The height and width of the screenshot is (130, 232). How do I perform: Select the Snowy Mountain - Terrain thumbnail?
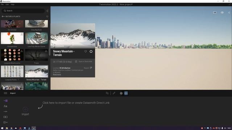[37, 71]
